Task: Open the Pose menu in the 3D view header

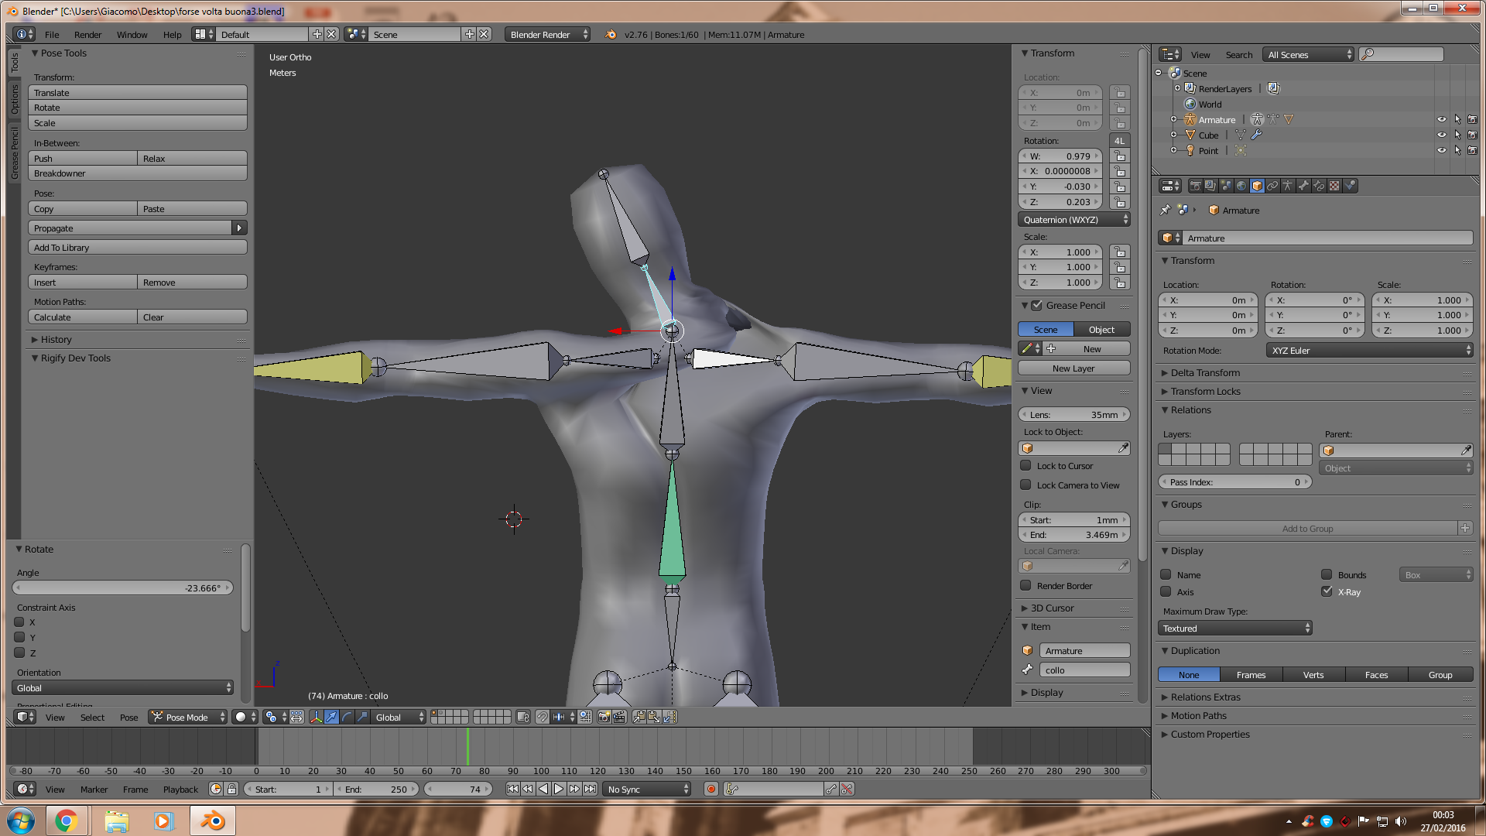Action: click(x=128, y=717)
